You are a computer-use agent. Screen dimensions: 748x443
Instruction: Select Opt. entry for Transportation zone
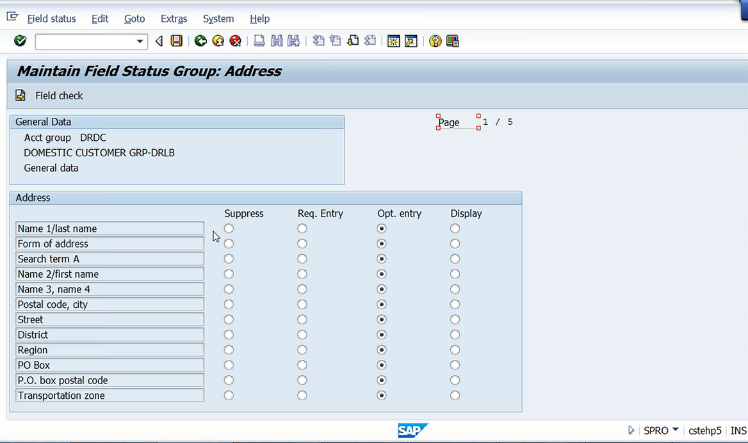[382, 396]
